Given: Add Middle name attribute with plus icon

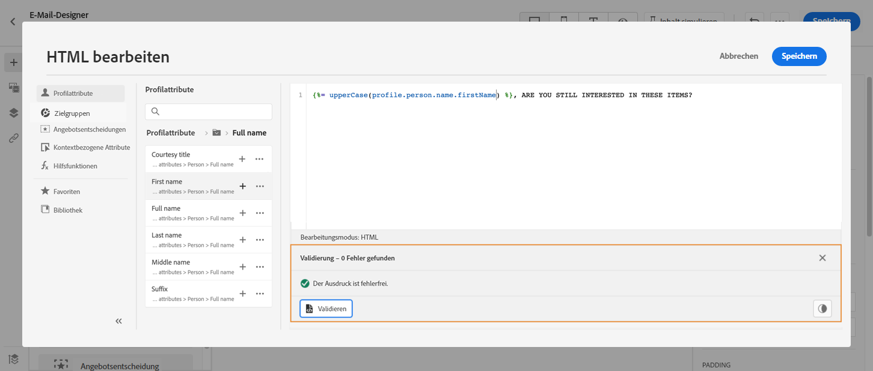Looking at the screenshot, I should [x=243, y=267].
